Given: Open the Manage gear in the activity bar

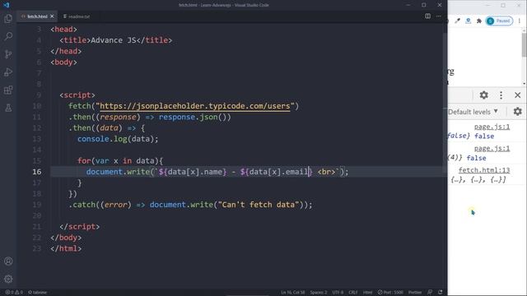Looking at the screenshot, I should coord(8,279).
